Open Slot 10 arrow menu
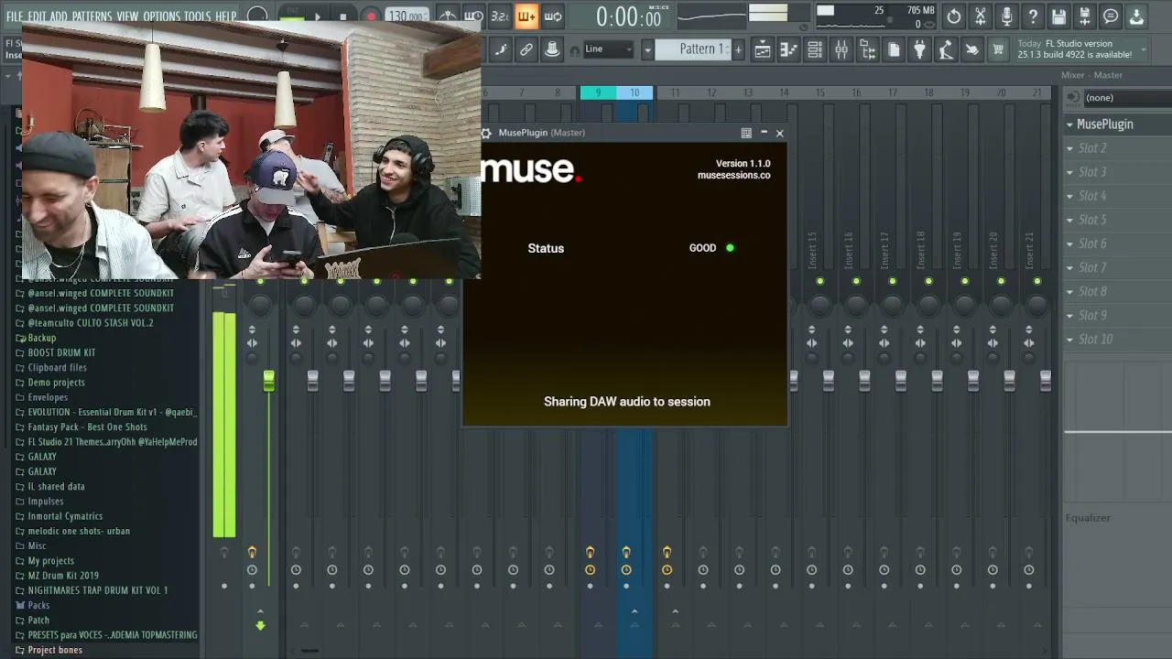The width and height of the screenshot is (1172, 659). tap(1069, 340)
